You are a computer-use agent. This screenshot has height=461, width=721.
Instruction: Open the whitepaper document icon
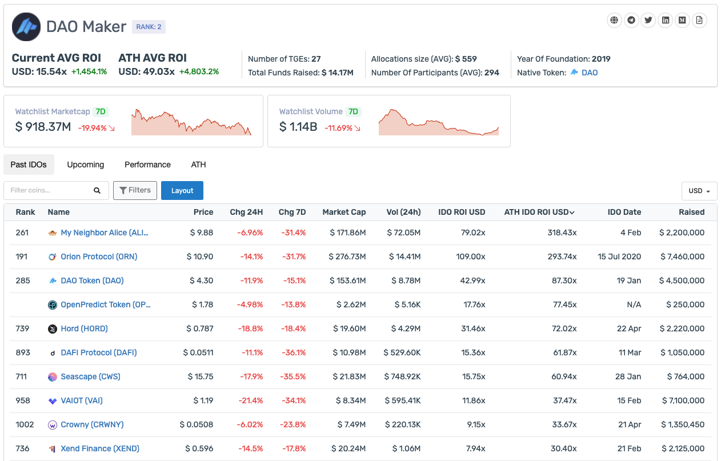click(x=699, y=21)
